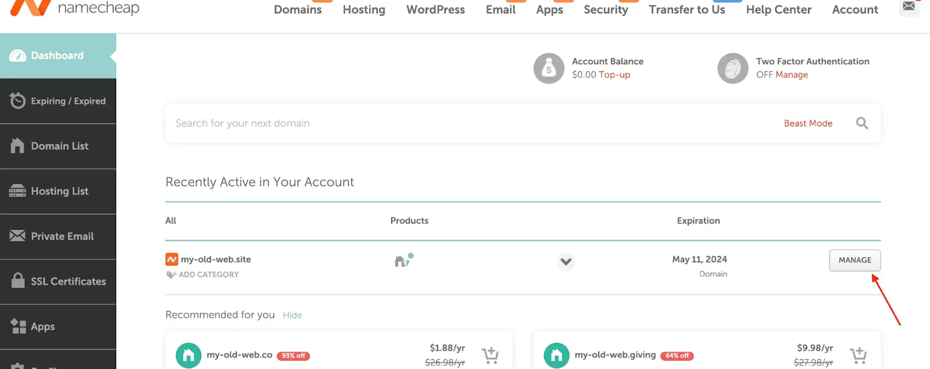Viewport: 930px width, 369px height.
Task: Click the Recently Active in Your Account heading
Action: [259, 182]
